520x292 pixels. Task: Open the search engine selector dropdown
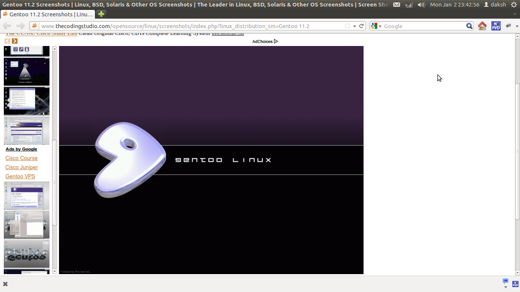[x=380, y=26]
